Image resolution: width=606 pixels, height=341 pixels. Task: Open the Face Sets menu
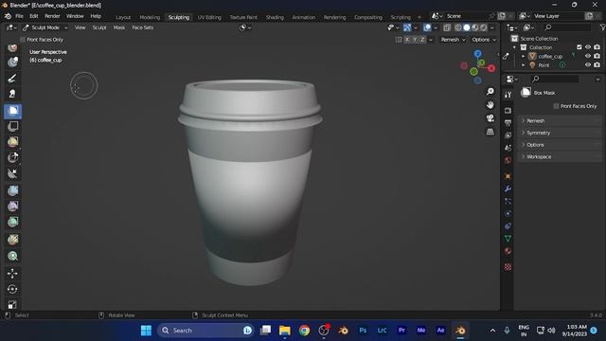coord(143,27)
